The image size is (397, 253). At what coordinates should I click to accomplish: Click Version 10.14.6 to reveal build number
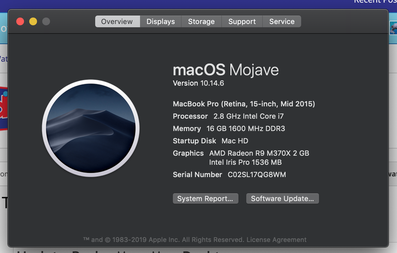198,83
